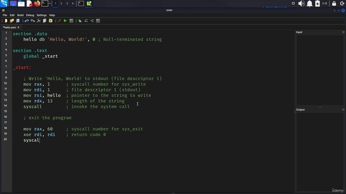Click 'section .text' line
346x194 pixels.
30,51
